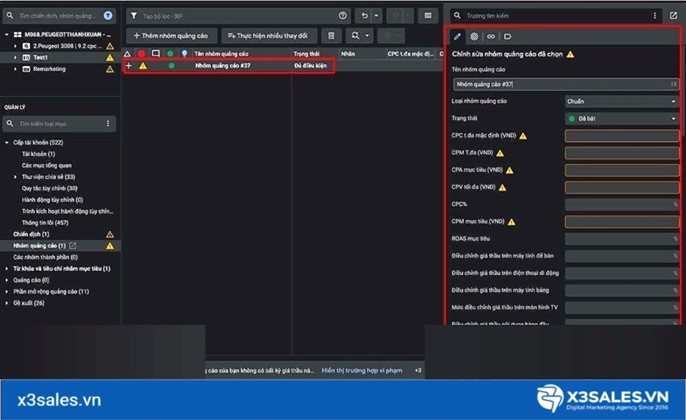Sort by Trạng thái column header
Viewport: 686px width, 420px height.
click(306, 54)
